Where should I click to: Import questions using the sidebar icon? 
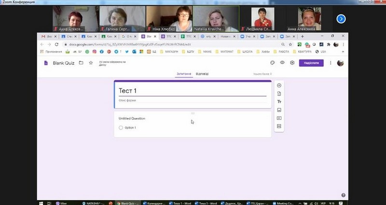click(x=279, y=93)
